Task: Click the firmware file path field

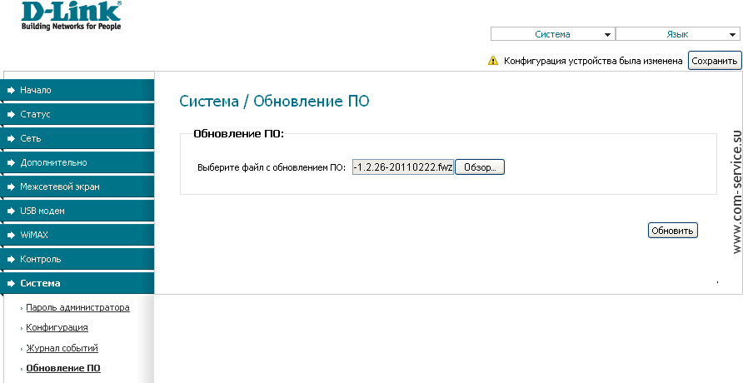Action: coord(403,167)
